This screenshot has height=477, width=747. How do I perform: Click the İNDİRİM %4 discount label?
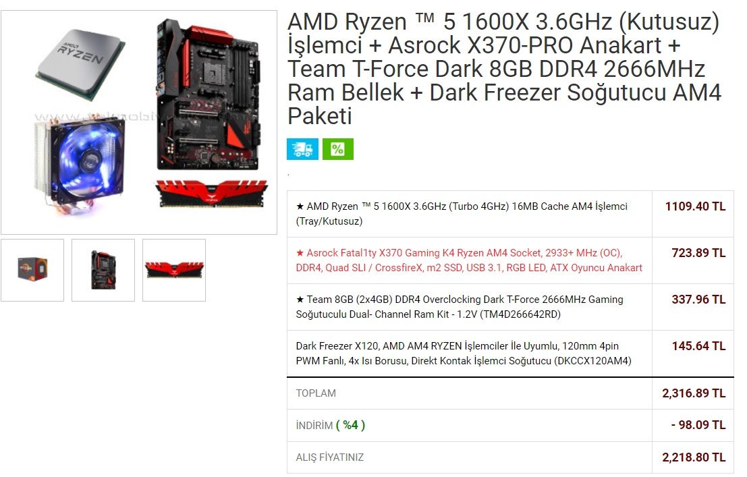coord(330,425)
